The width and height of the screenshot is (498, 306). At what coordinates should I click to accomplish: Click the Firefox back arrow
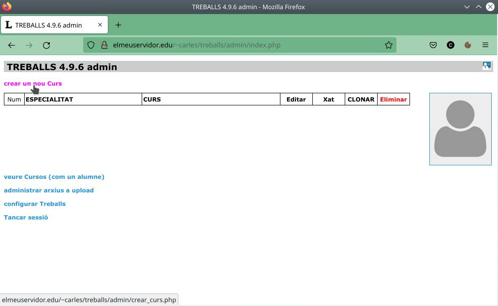click(12, 45)
